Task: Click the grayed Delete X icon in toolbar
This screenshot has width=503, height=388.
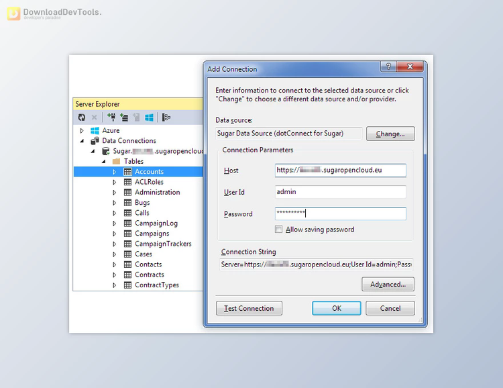Action: pyautogui.click(x=94, y=117)
